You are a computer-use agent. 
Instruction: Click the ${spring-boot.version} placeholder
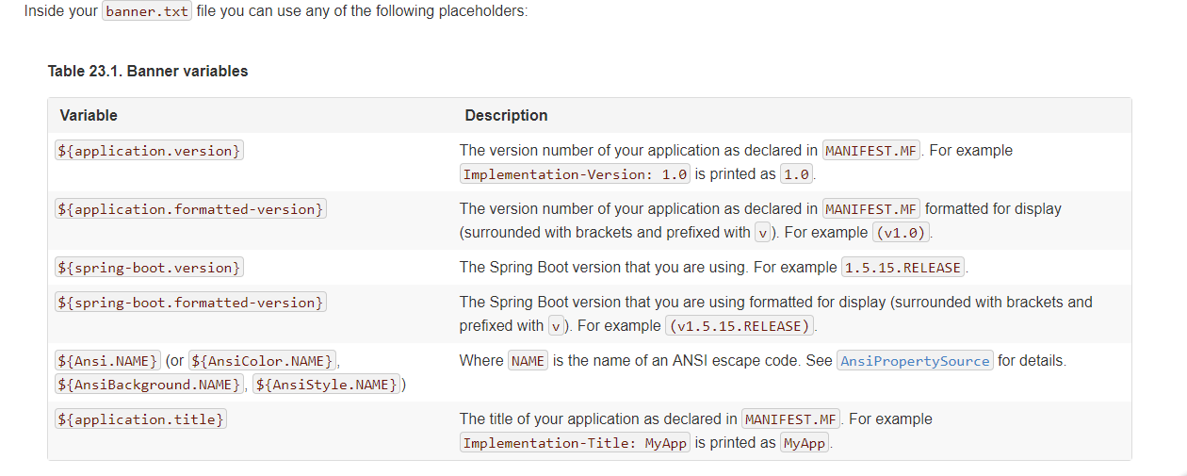149,268
